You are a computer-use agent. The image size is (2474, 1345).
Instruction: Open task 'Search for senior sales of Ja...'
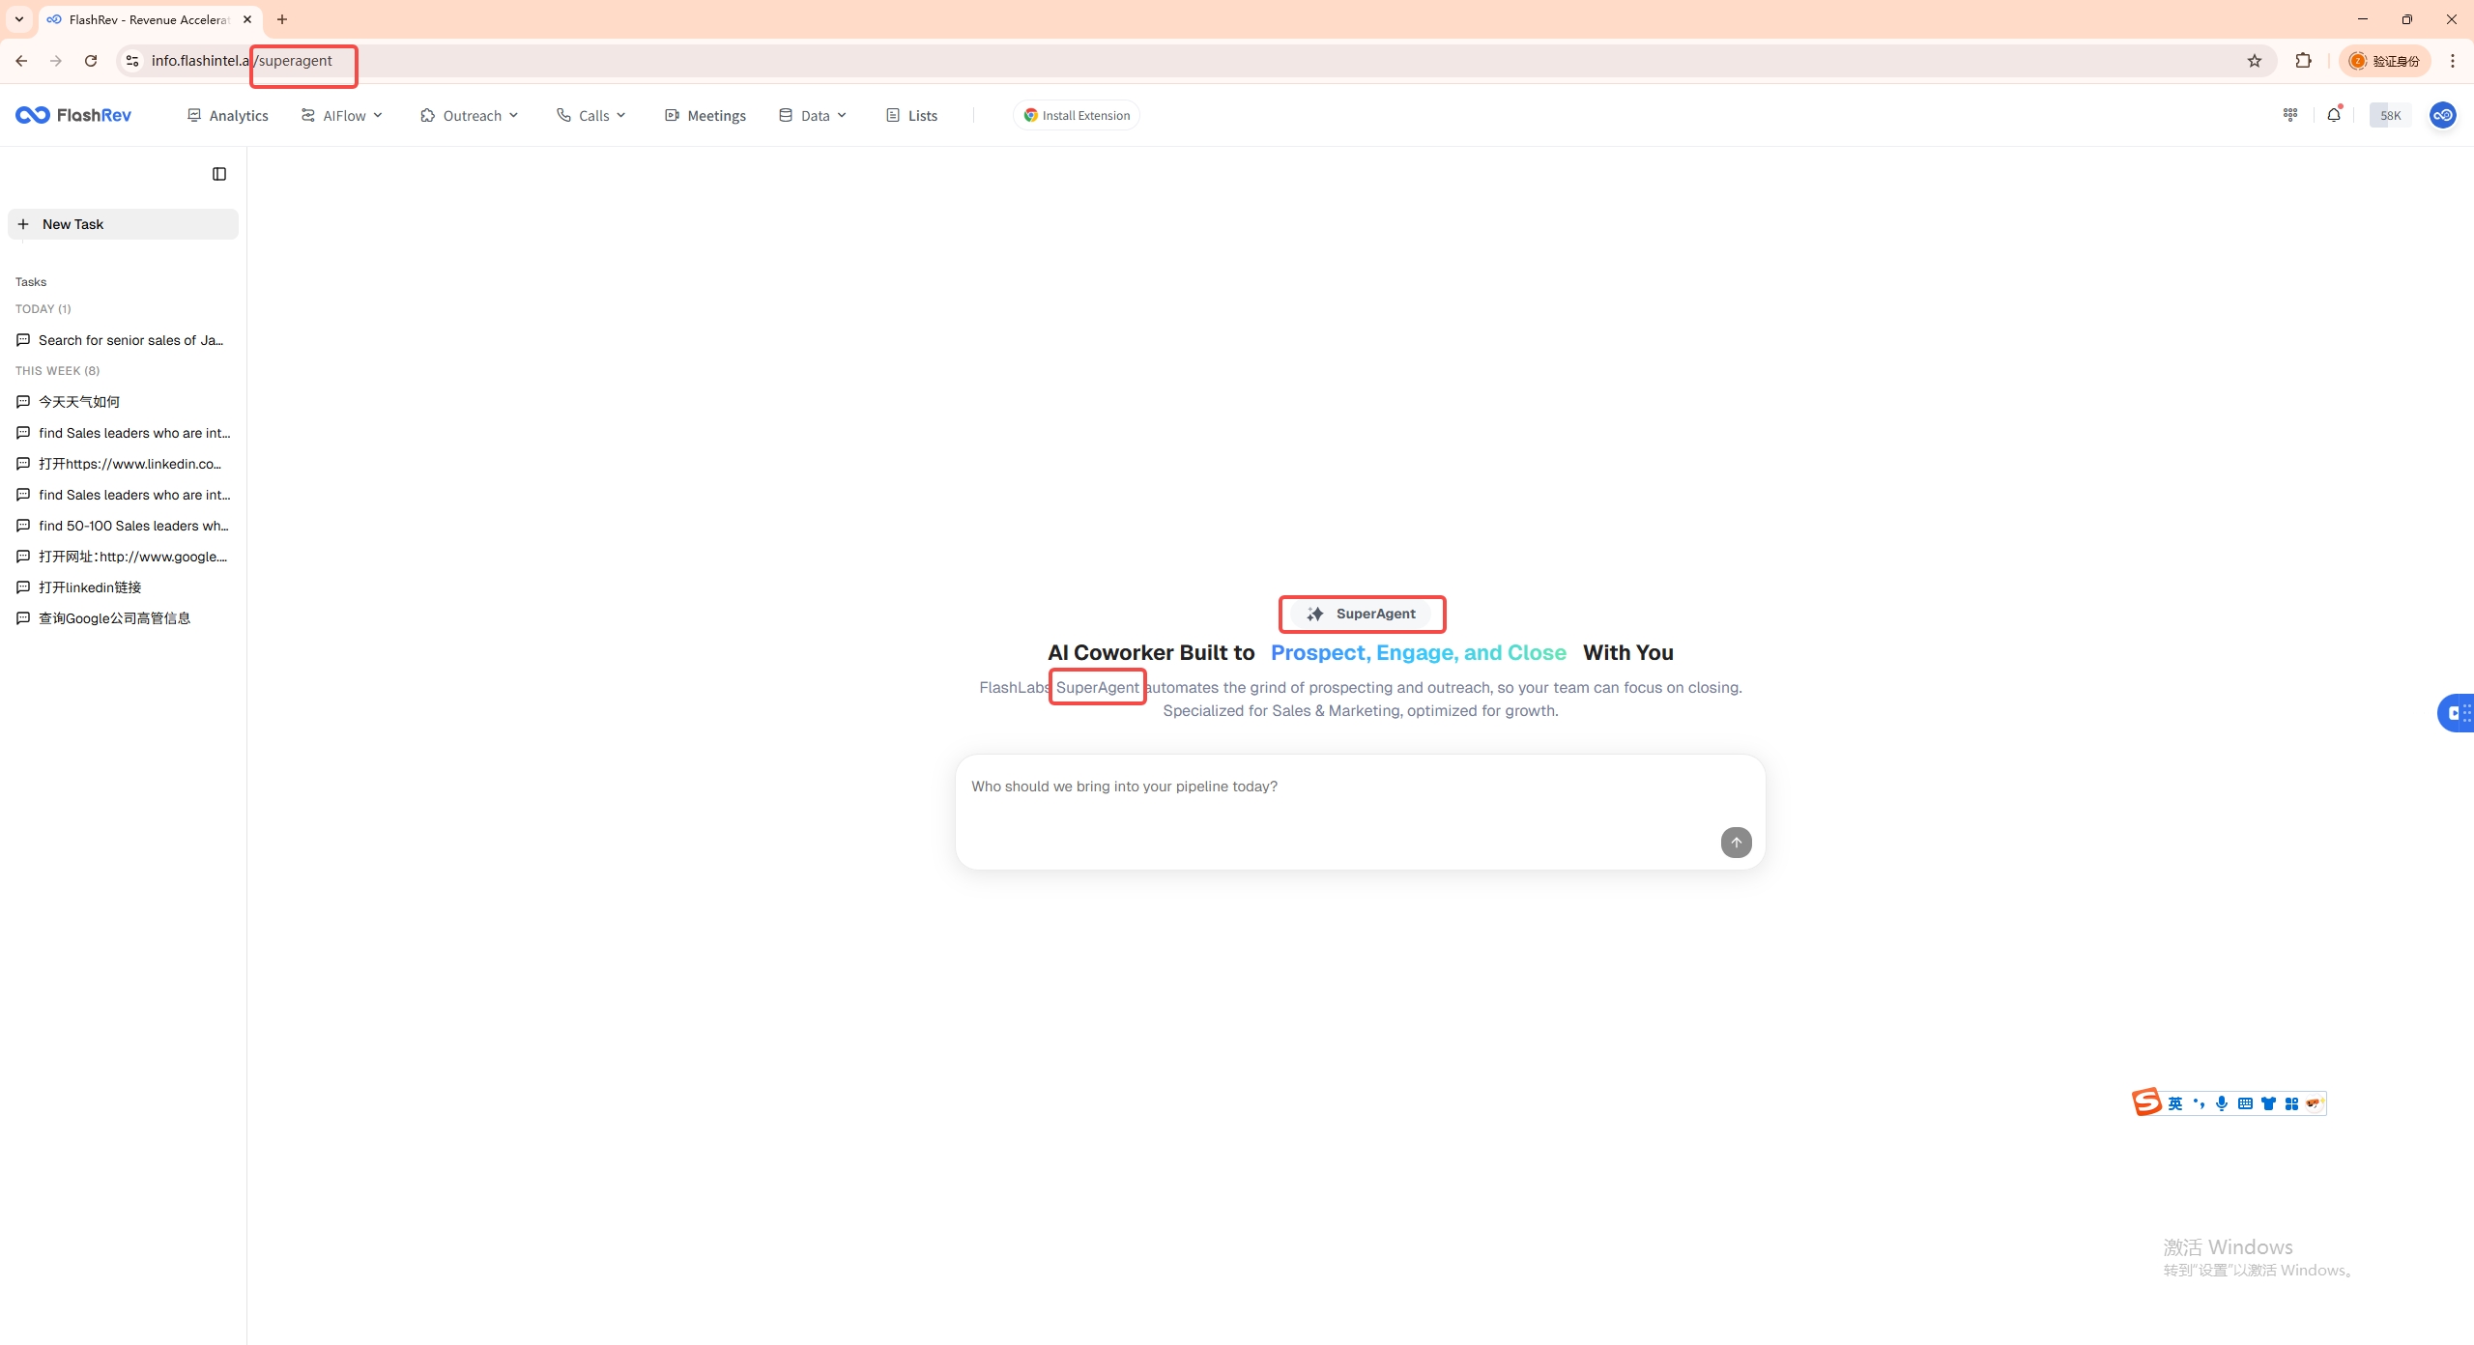130,340
